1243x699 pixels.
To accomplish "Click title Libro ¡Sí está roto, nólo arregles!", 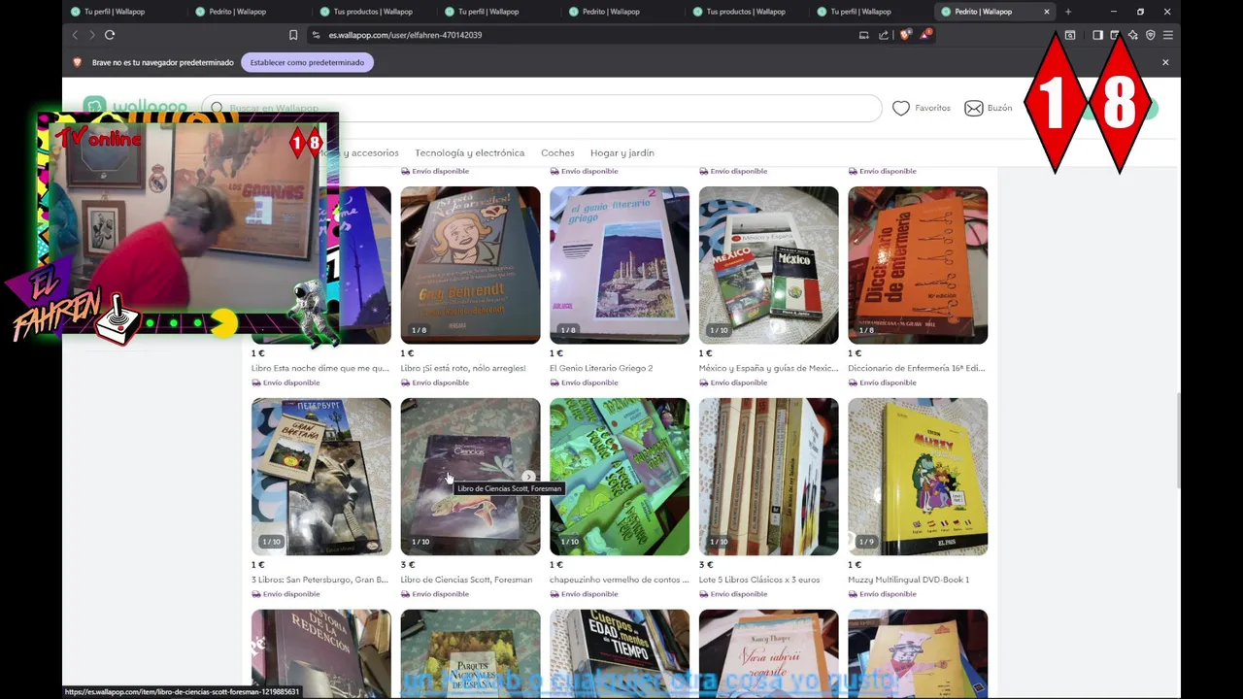I will point(463,368).
